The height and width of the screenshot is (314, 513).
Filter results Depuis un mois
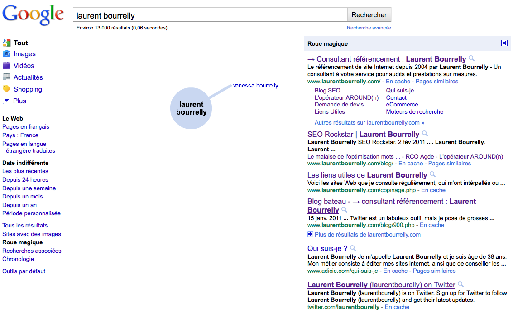23,197
